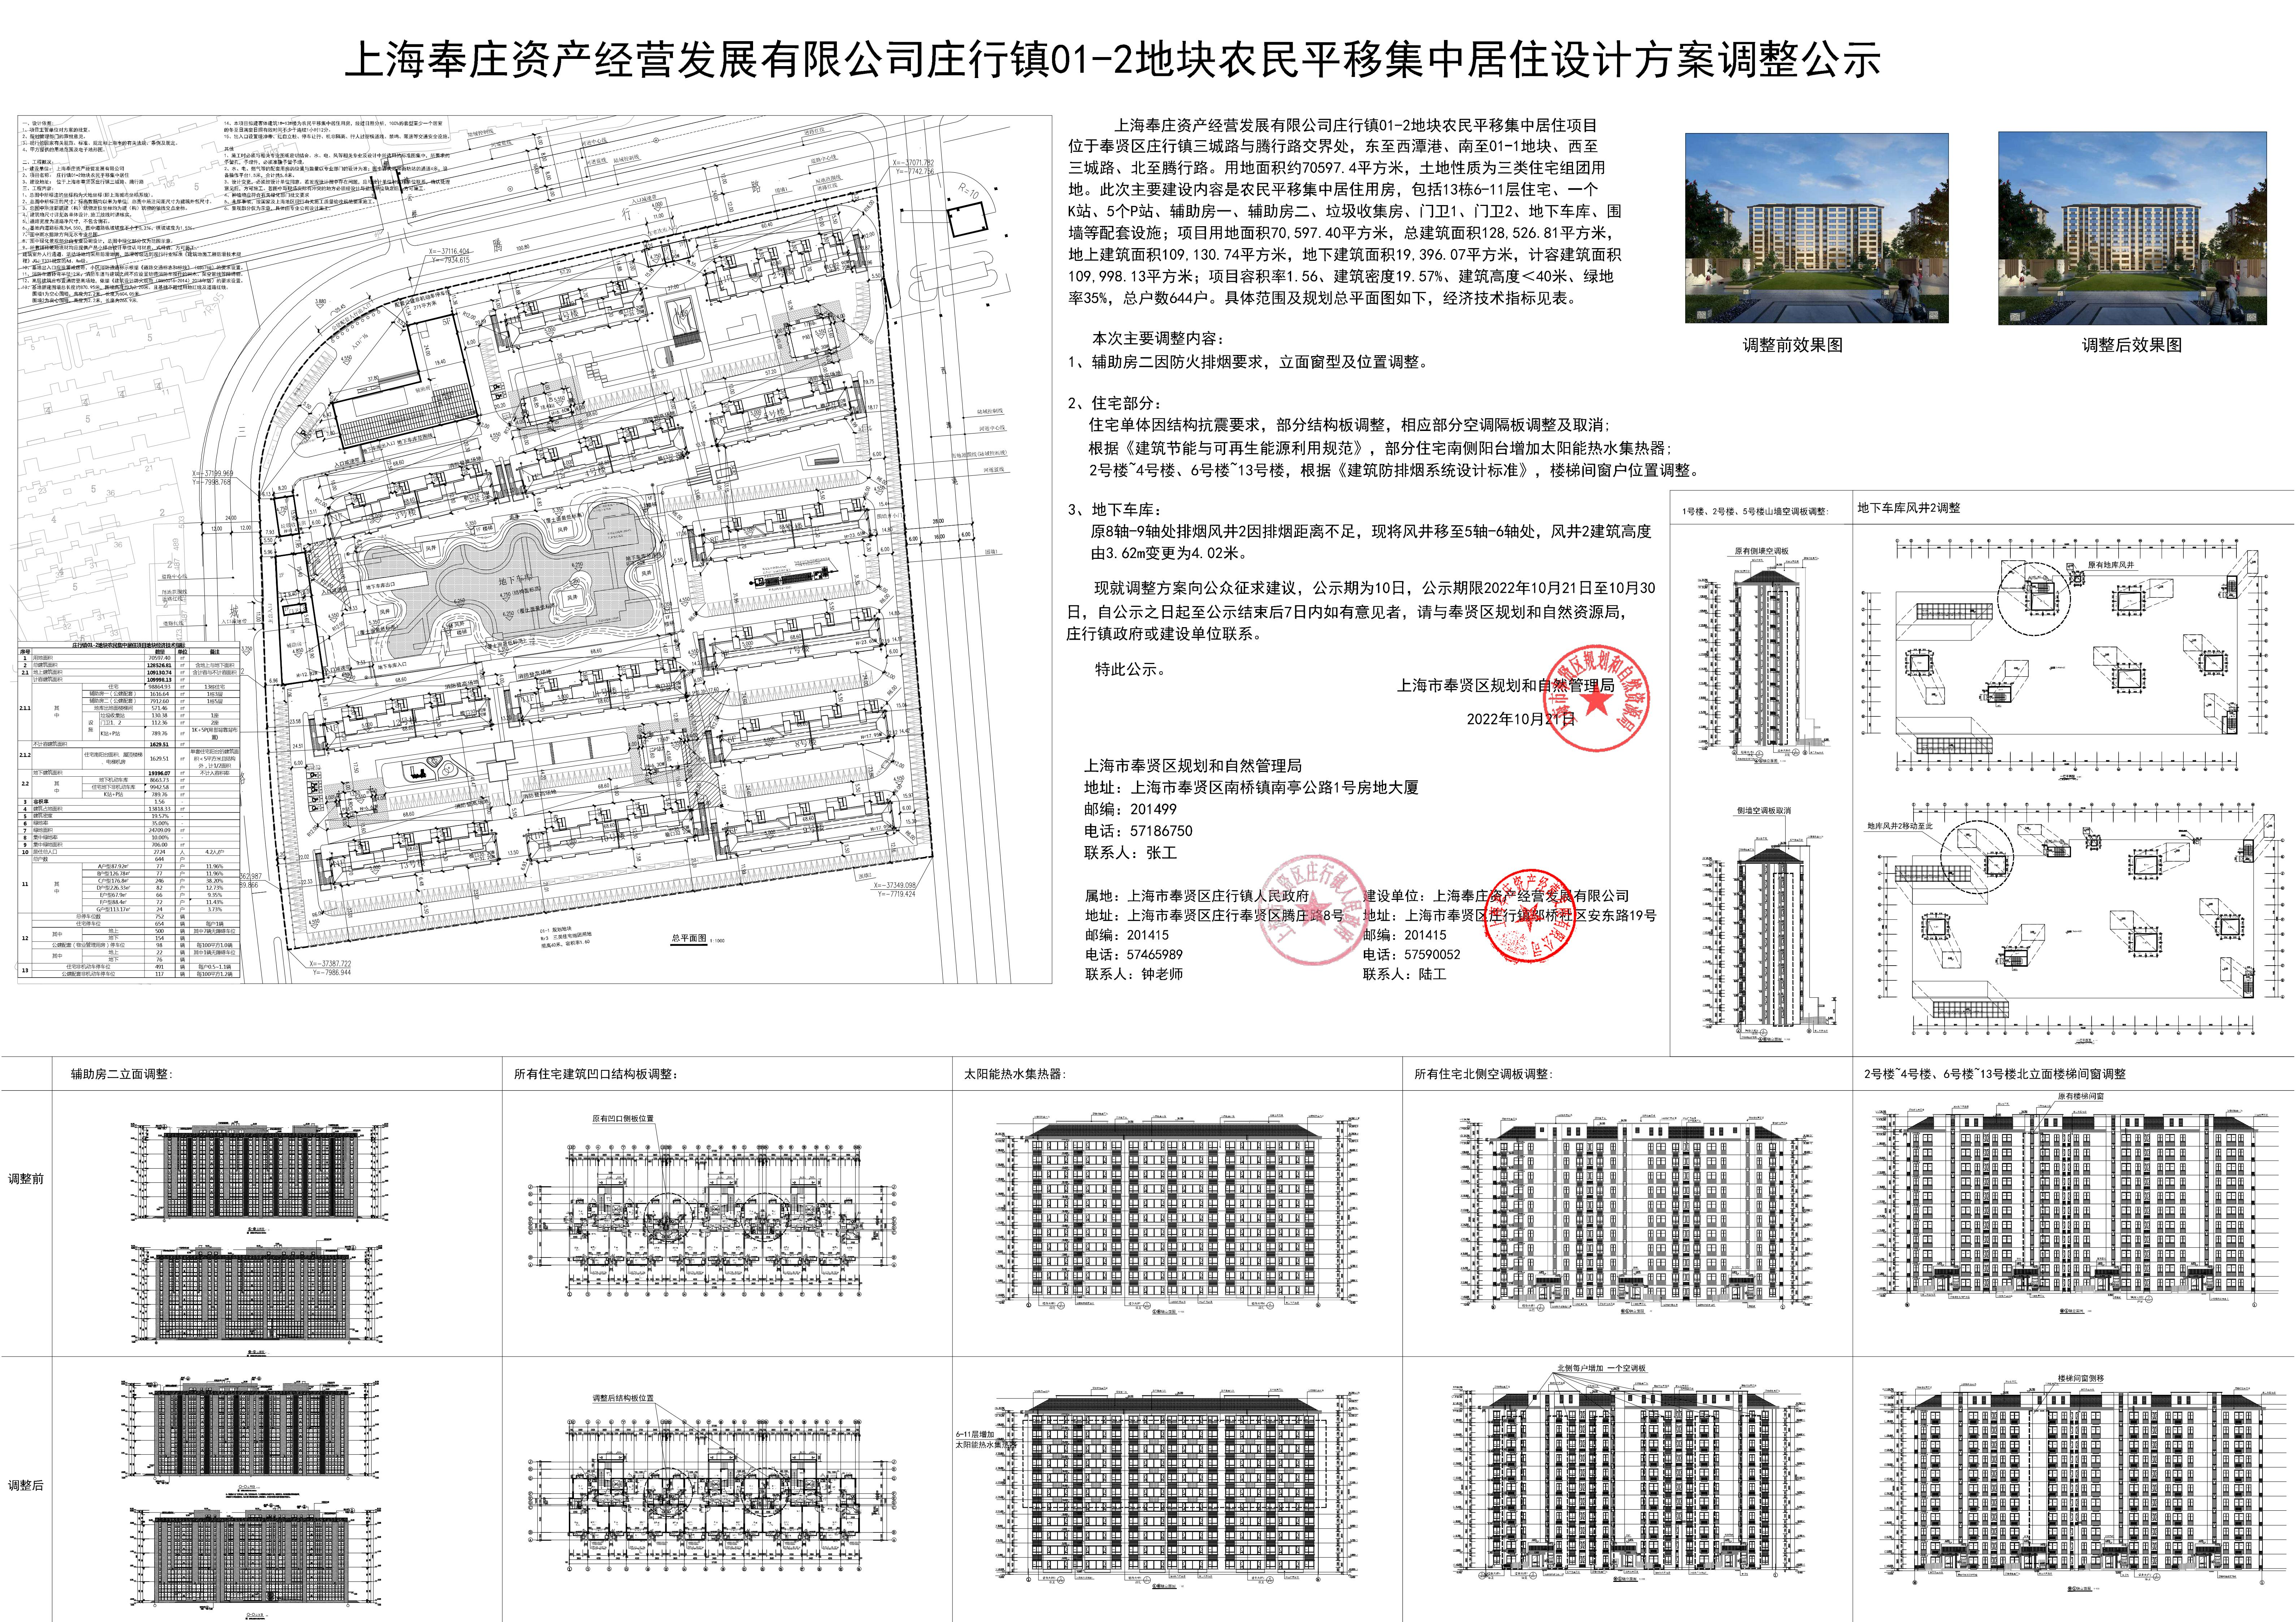2296x1622 pixels.
Task: Click the 调整前效果图 caption
Action: (x=1792, y=345)
